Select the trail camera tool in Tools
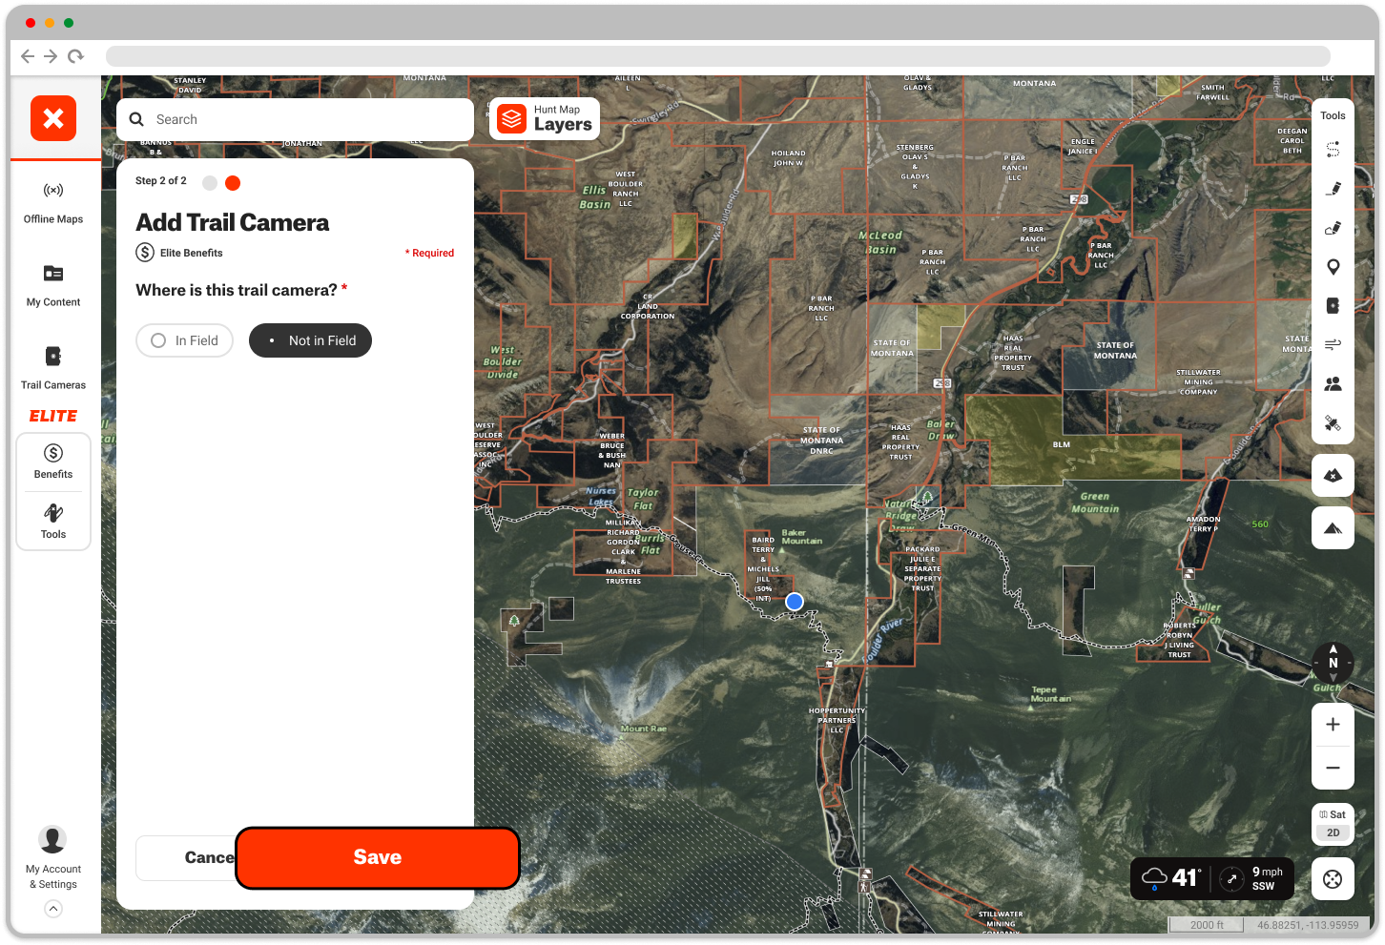 [x=1333, y=306]
